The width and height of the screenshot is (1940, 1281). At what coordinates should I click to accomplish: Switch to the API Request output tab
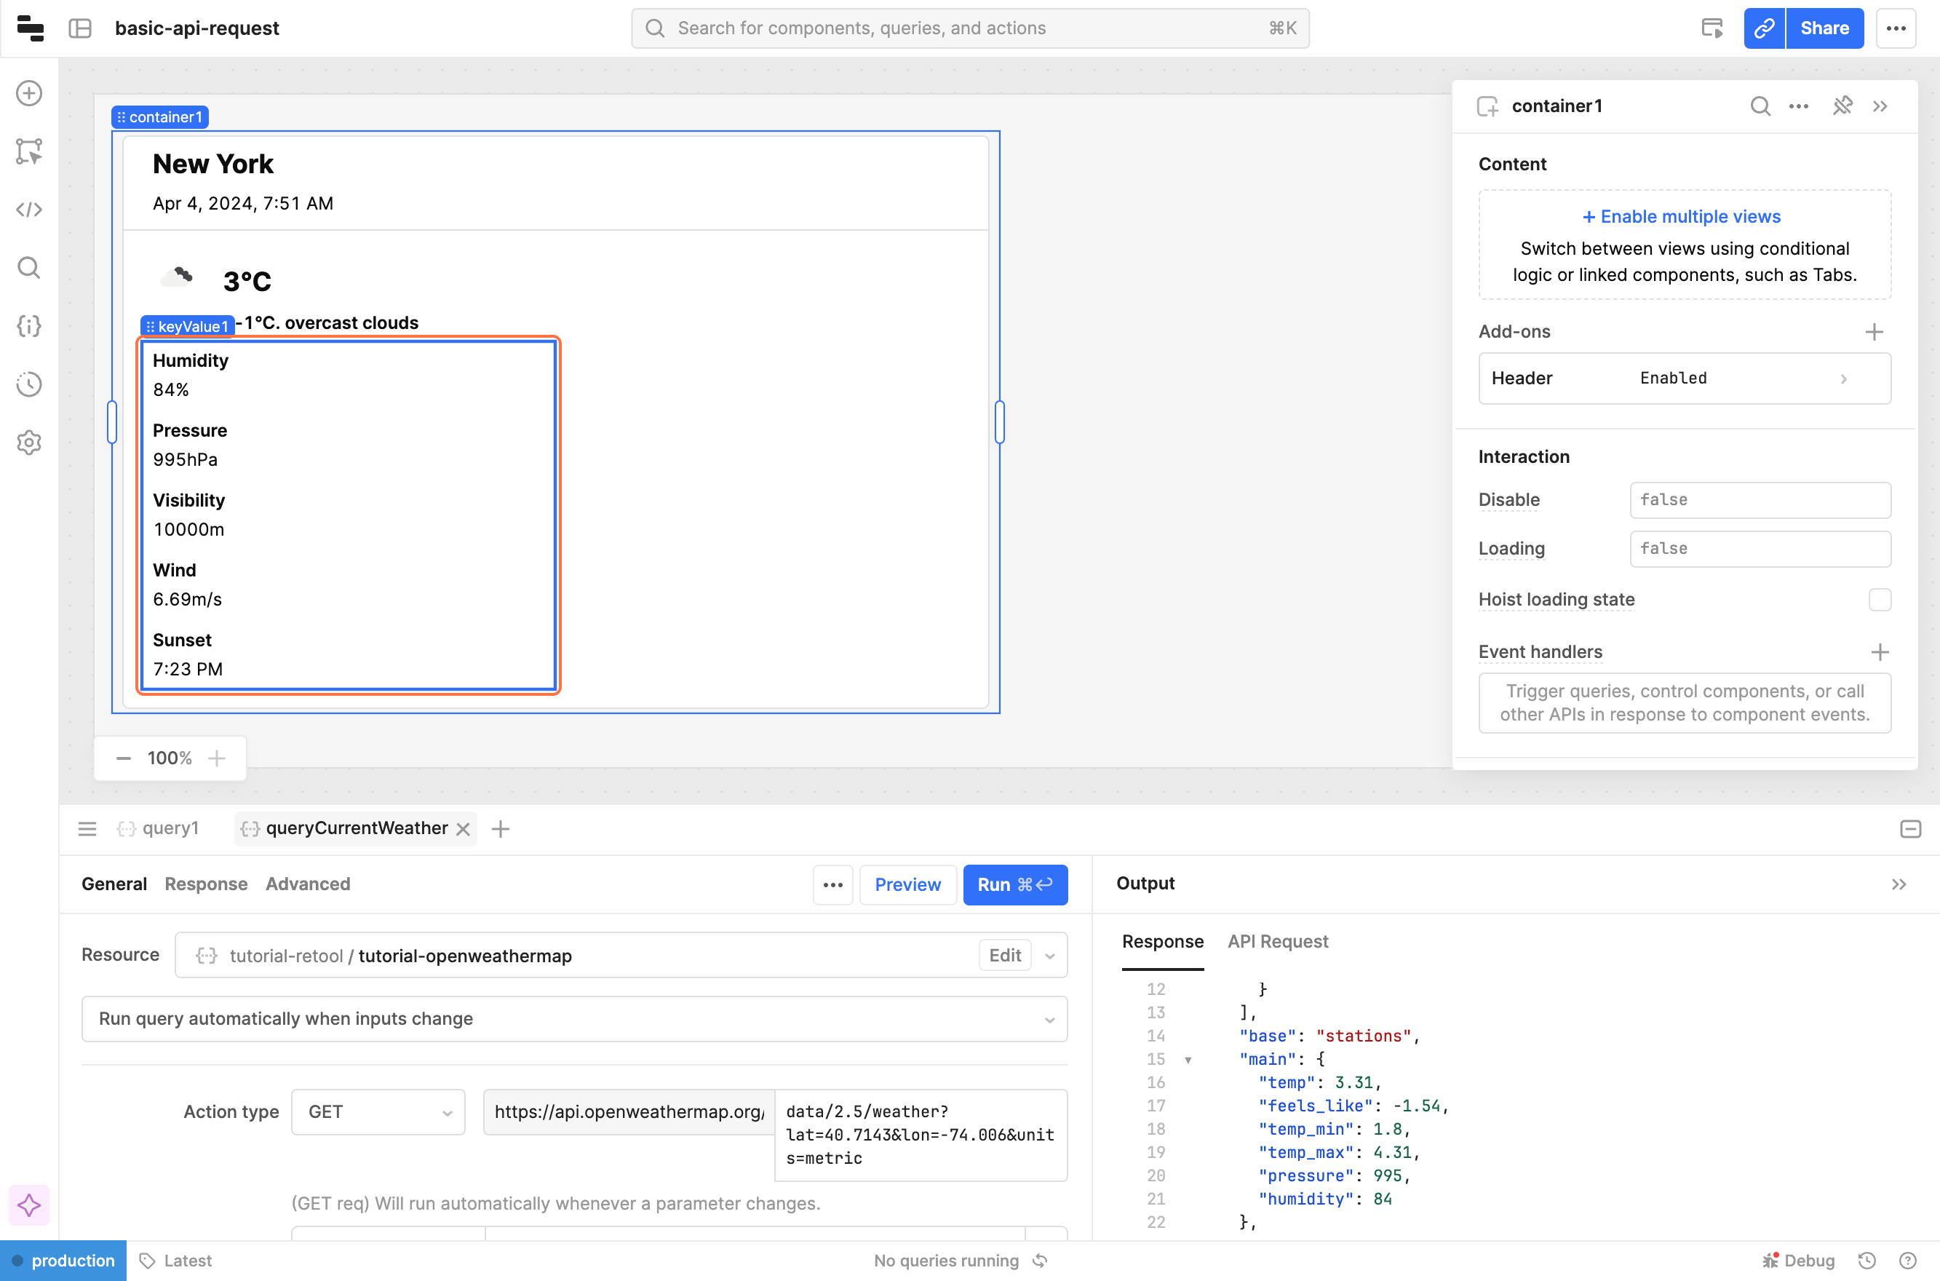1278,941
